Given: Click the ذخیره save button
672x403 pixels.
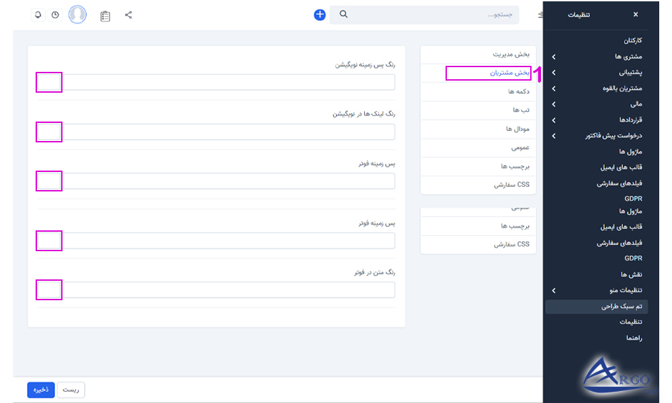Looking at the screenshot, I should (x=40, y=389).
